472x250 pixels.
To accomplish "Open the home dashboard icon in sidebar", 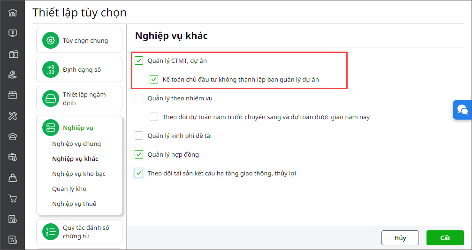I will (x=12, y=13).
